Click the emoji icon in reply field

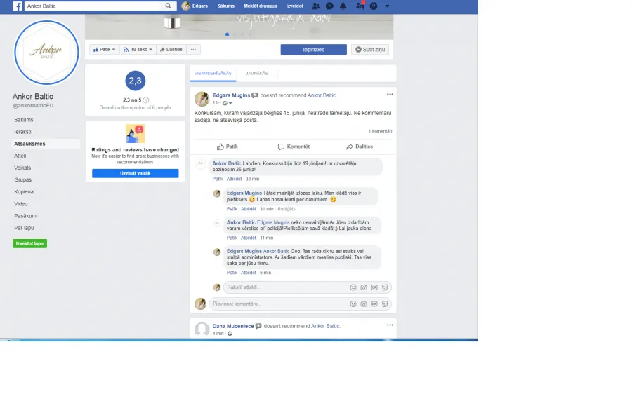tap(353, 287)
